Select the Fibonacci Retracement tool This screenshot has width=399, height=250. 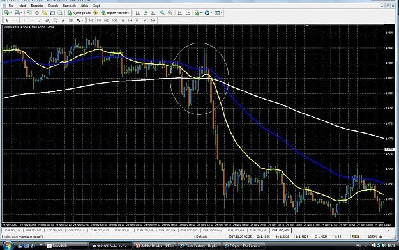tap(55, 20)
